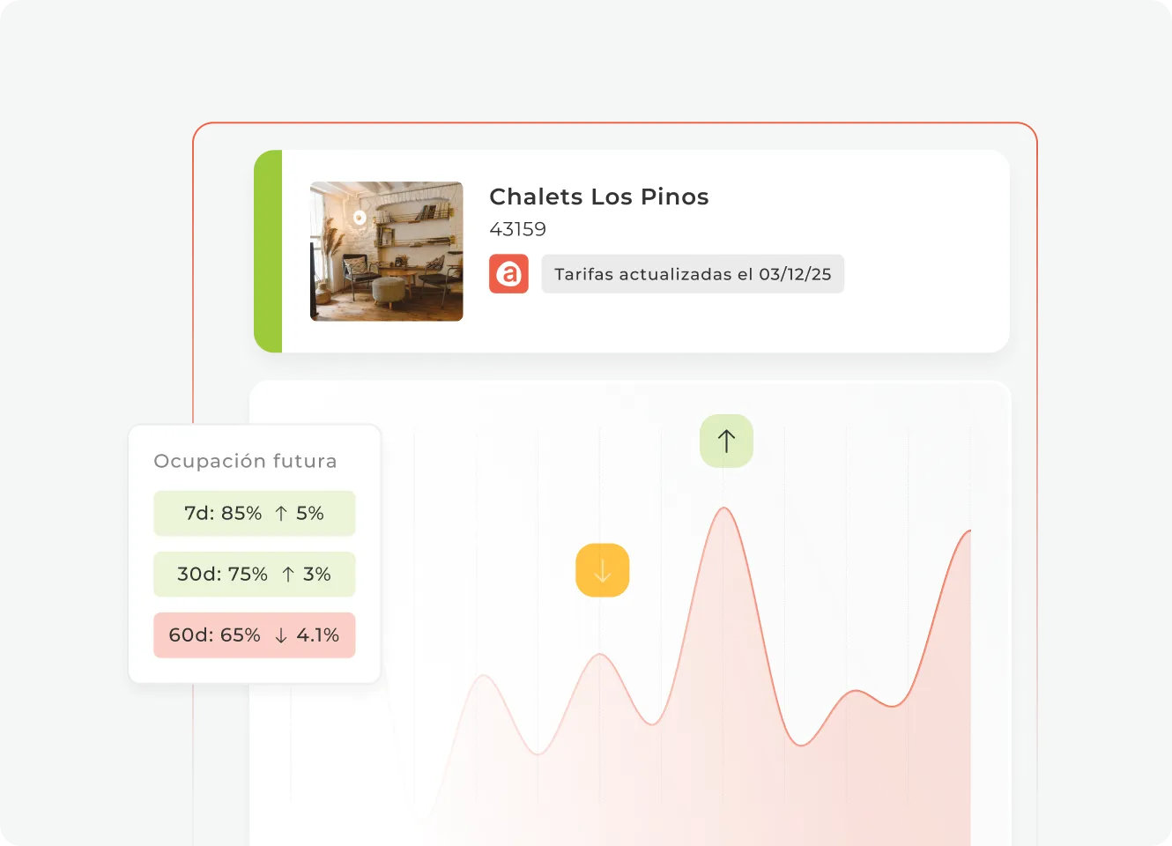Viewport: 1172px width, 846px height.
Task: Click property ID 43159
Action: pyautogui.click(x=518, y=229)
